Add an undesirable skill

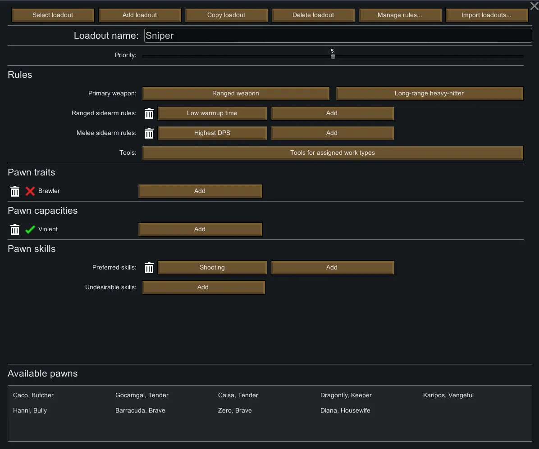(203, 287)
